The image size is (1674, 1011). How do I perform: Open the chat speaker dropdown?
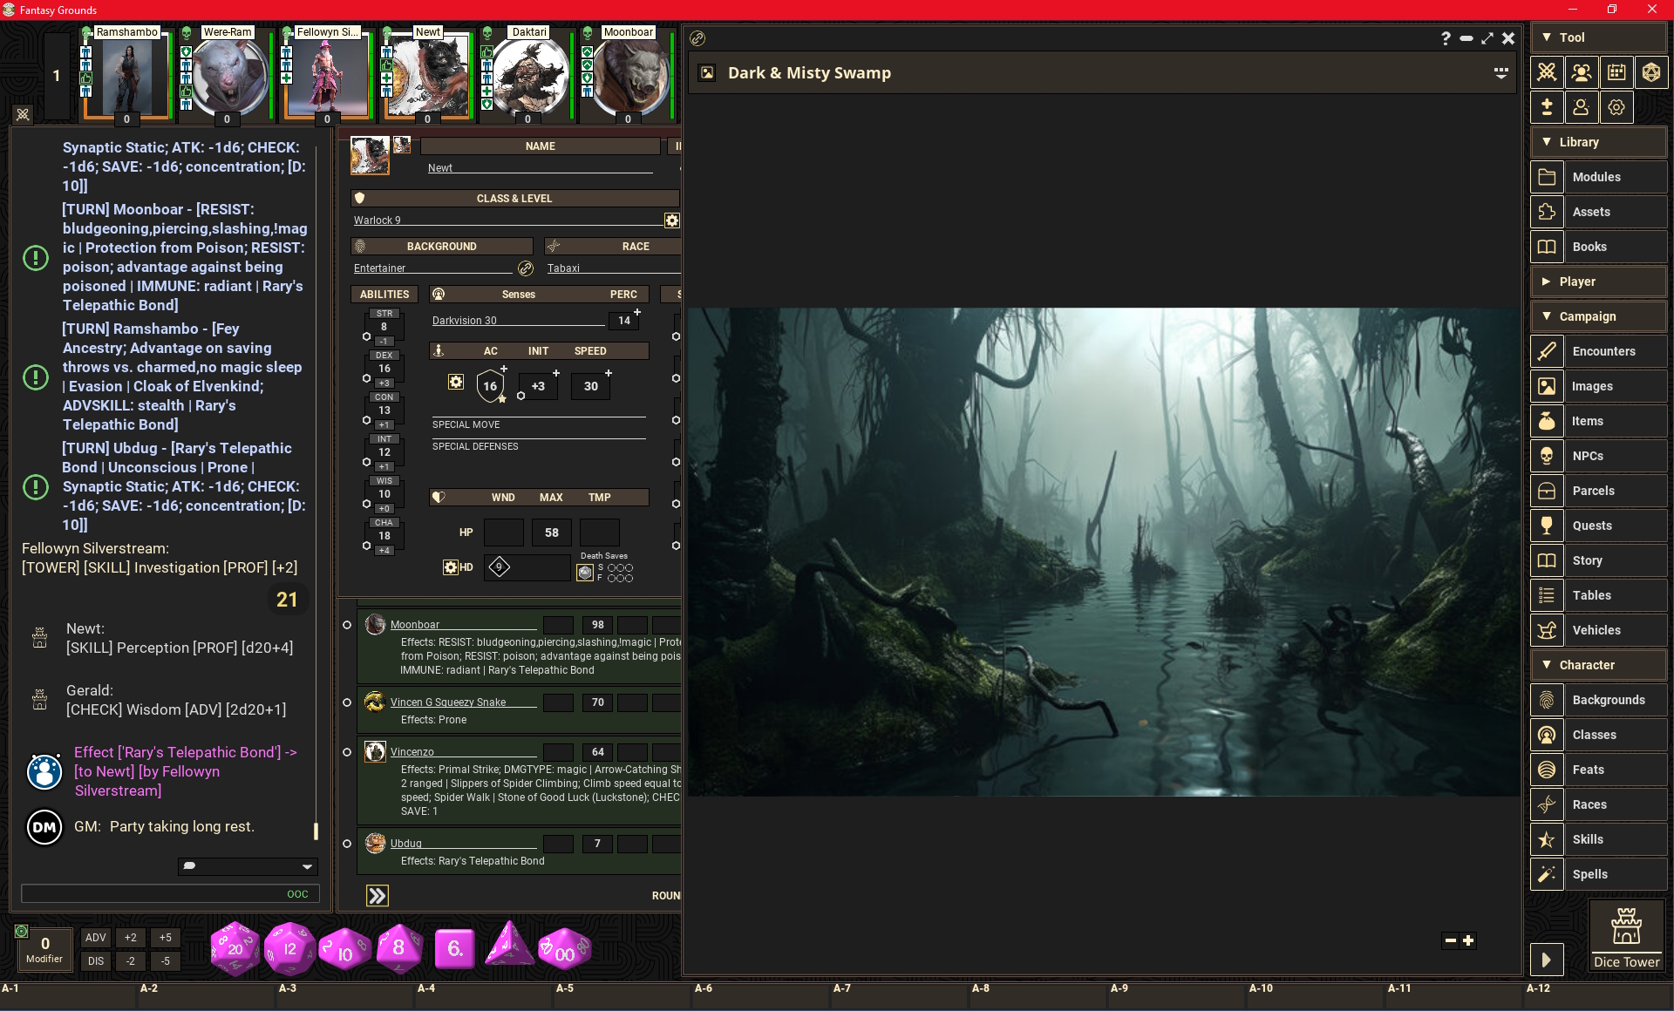pos(307,866)
